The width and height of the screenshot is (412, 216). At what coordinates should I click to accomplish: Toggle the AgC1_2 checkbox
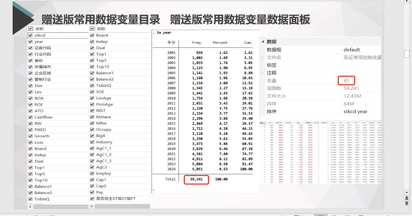click(92, 155)
